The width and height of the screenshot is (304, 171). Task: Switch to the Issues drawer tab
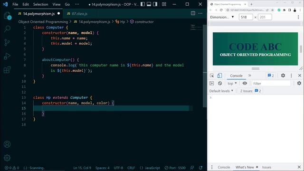point(266,167)
